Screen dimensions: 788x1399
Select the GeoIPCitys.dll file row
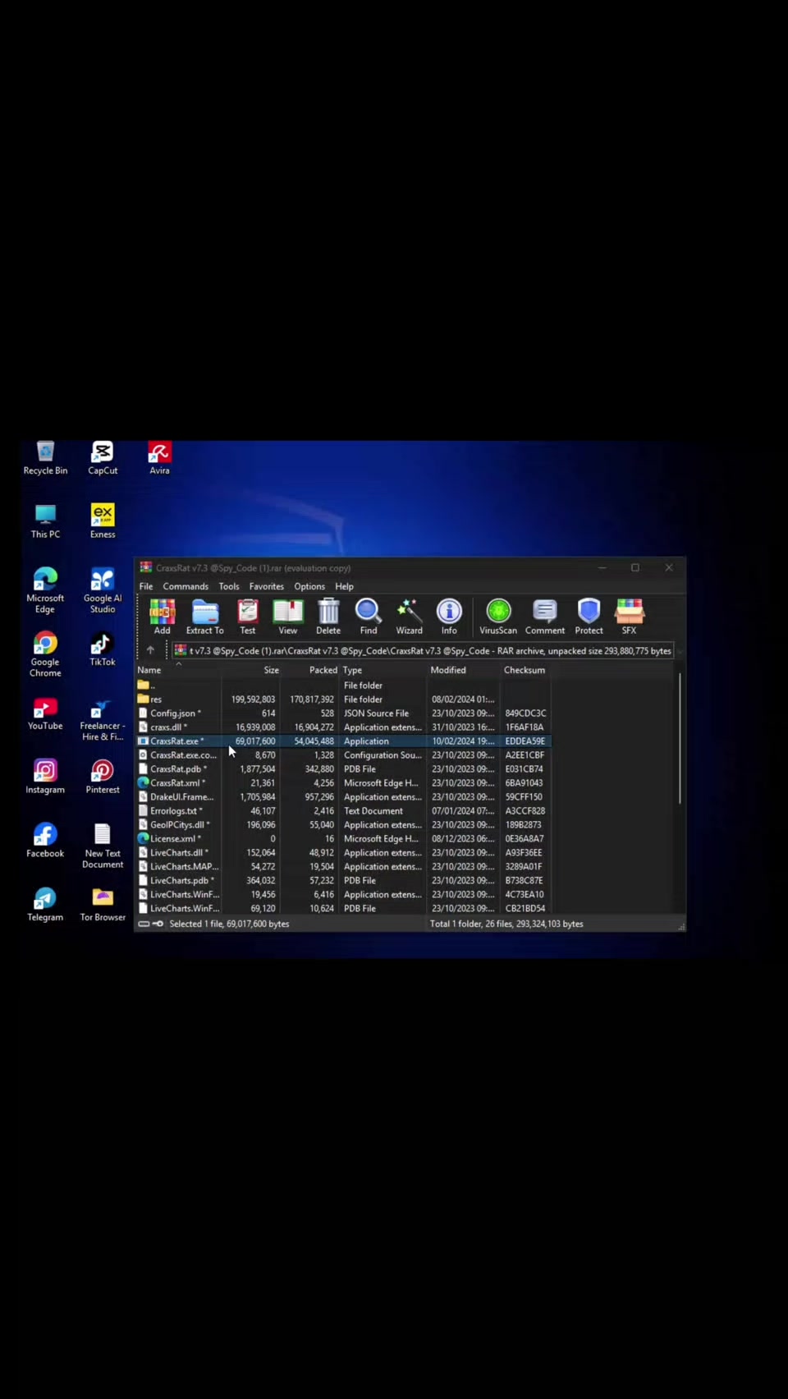(x=343, y=825)
